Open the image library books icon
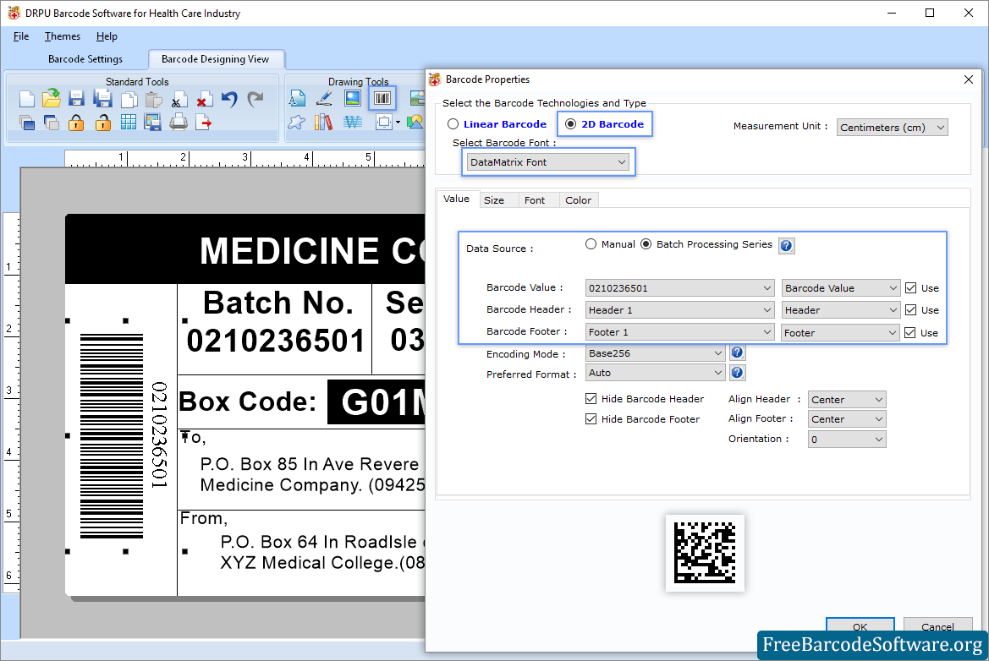This screenshot has width=989, height=661. click(323, 123)
